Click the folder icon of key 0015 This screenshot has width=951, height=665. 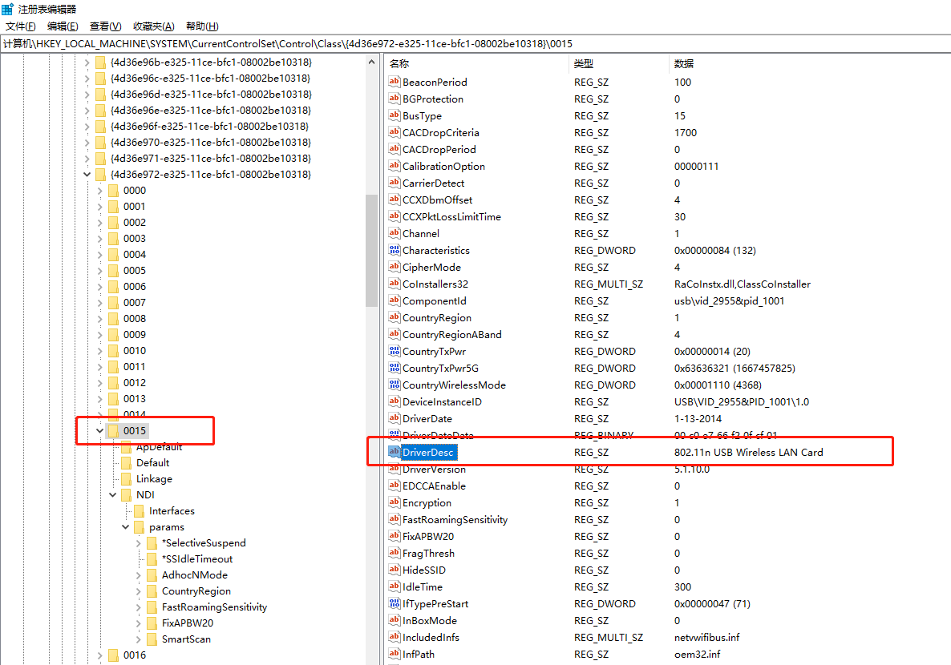(x=113, y=431)
